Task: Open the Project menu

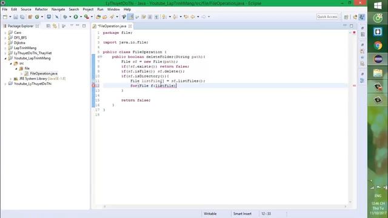Action: tap(88, 10)
